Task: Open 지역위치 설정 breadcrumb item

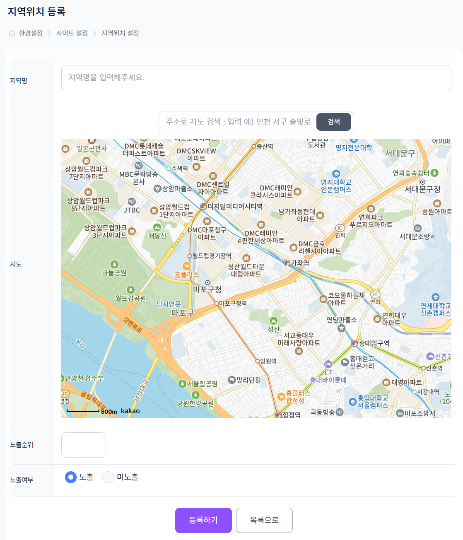Action: coord(120,33)
